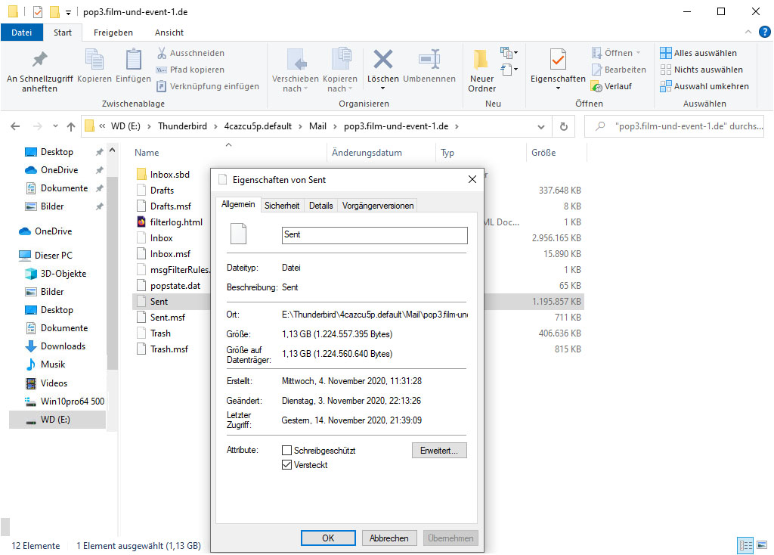
Task: Click Neuer Ordner folder icon
Action: point(481,60)
